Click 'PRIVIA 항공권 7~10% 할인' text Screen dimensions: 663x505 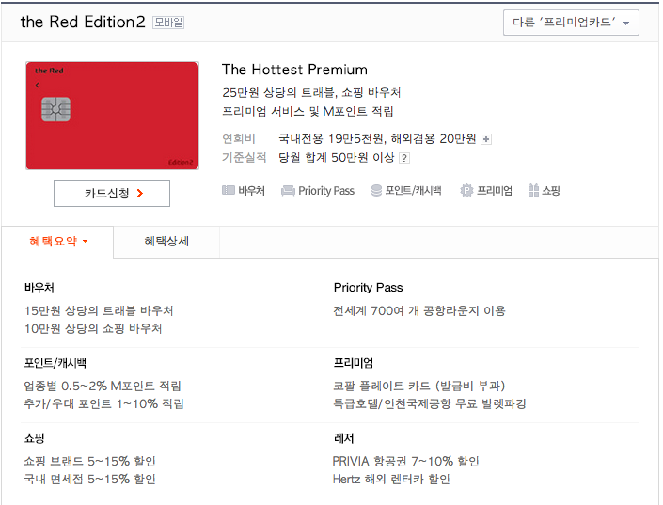(x=406, y=461)
